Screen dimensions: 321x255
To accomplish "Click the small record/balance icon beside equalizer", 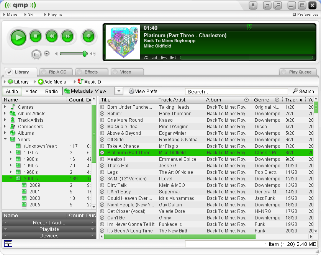I will click(47, 54).
